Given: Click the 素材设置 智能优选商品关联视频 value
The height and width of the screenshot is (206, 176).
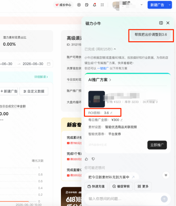Looking at the screenshot, I should [x=121, y=127].
